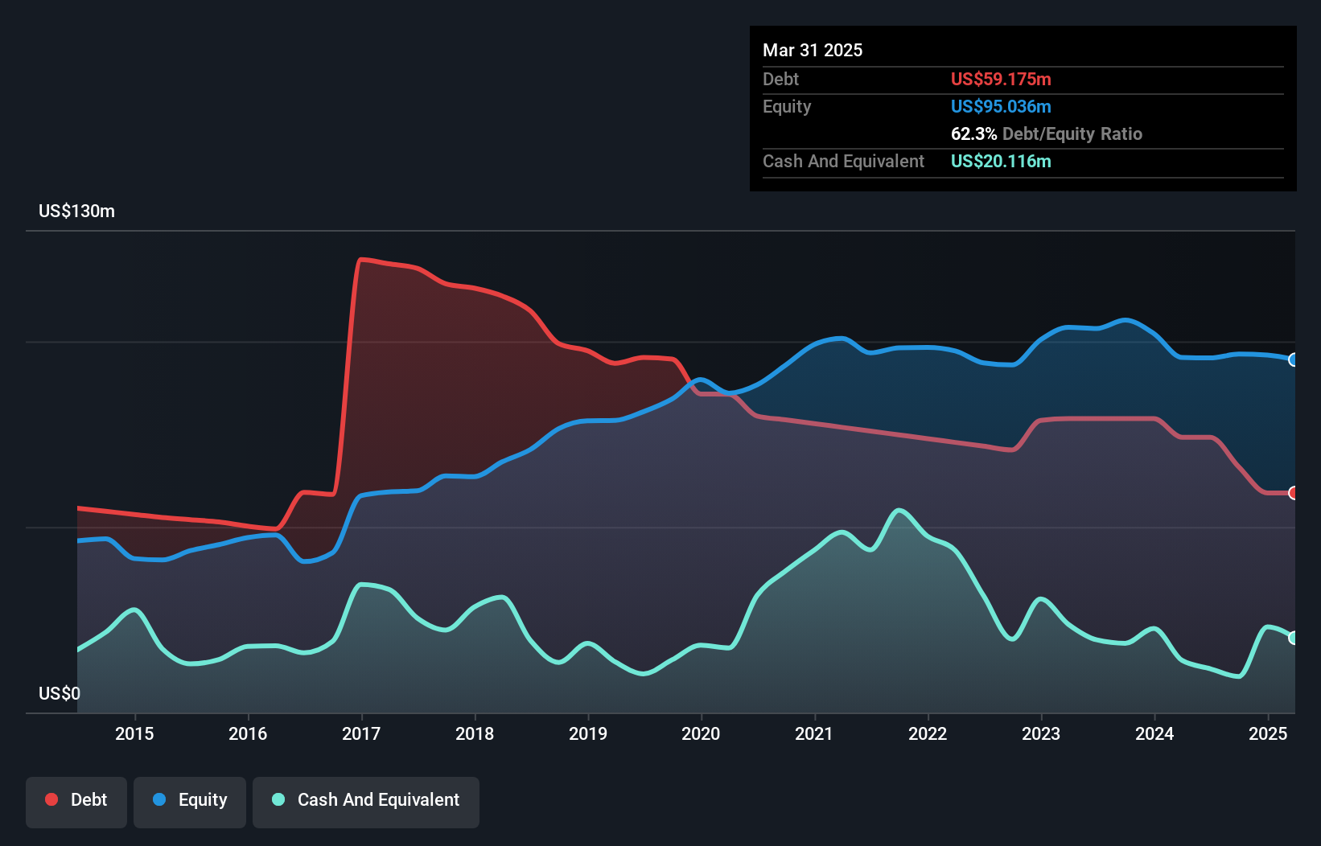
Task: Click the 2025 x-axis label
Action: 1268,733
